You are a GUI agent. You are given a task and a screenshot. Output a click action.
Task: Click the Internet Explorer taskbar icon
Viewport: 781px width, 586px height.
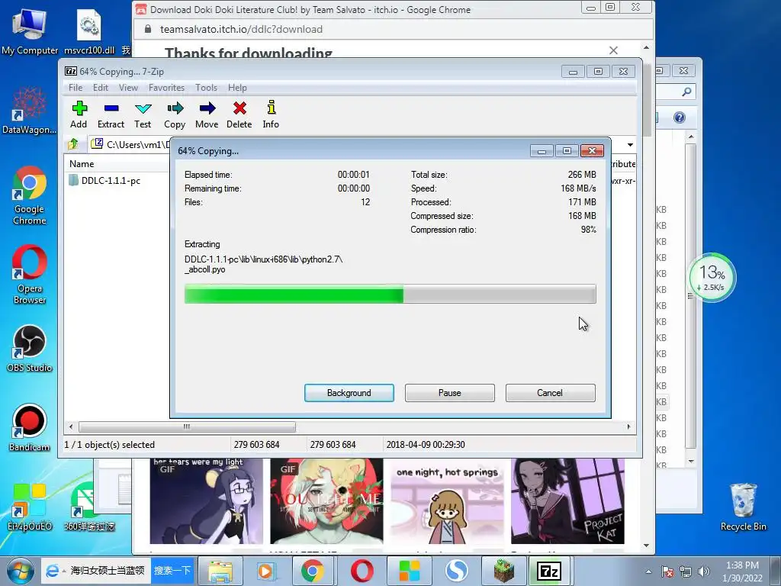53,571
